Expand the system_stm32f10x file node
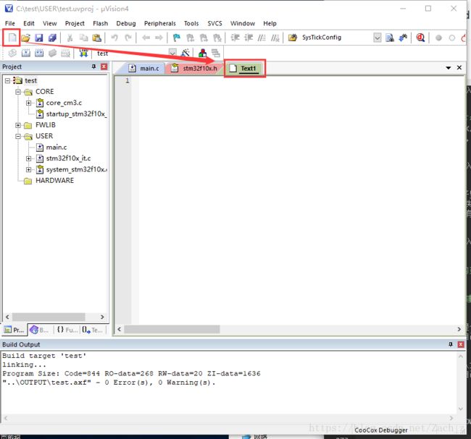Screen dimensions: 471x439 tap(28, 169)
